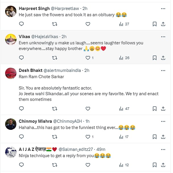Open more options menu for Vikas's tweet
This screenshot has height=173, width=173.
[x=163, y=37]
